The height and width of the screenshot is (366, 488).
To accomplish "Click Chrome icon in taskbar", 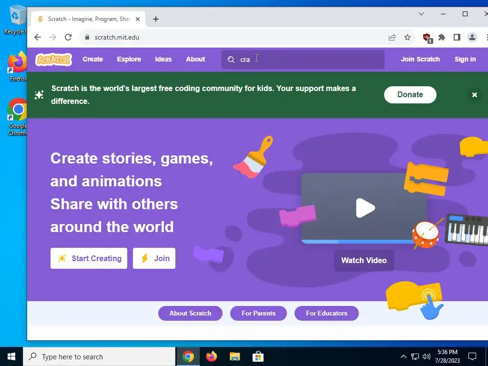I will pos(188,356).
